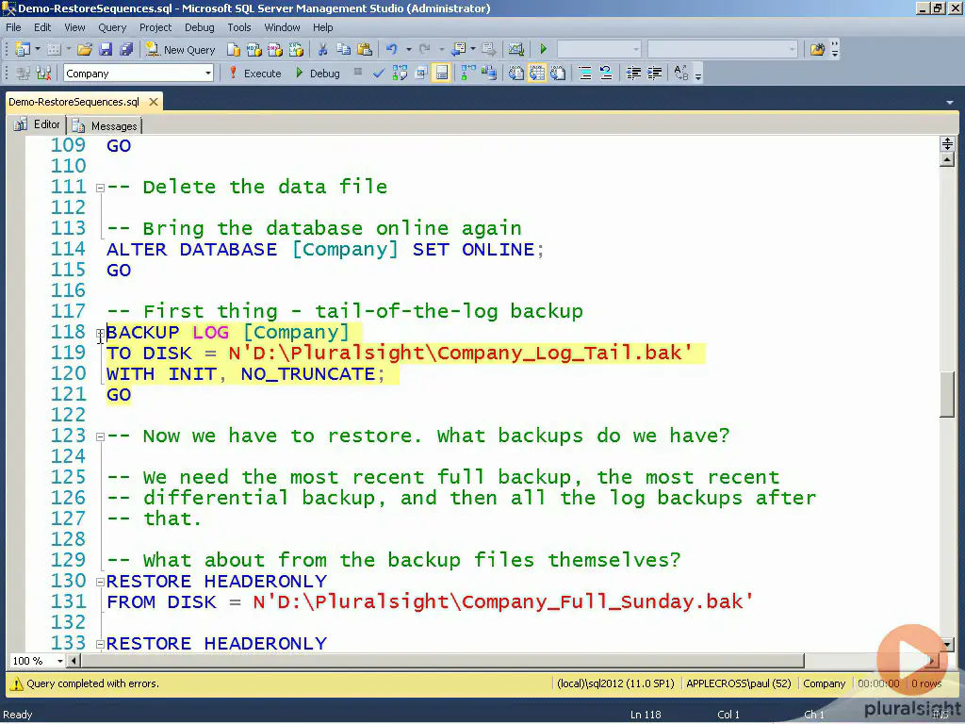Open the File menu
The image size is (965, 724).
[x=13, y=27]
